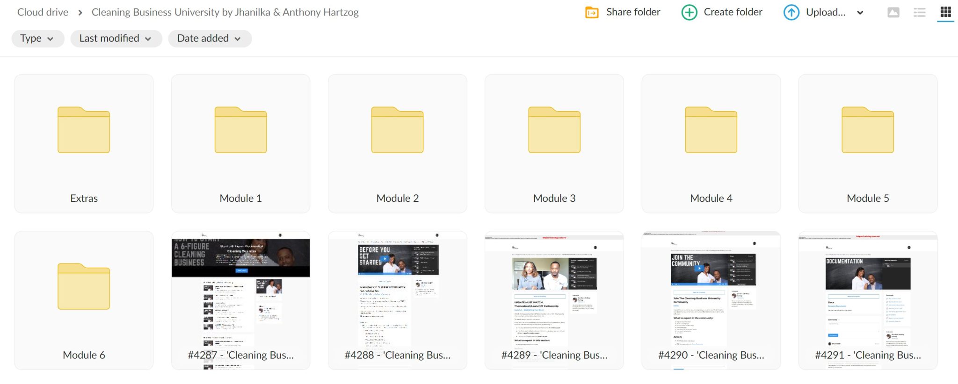The image size is (958, 384).
Task: Open the #4287 screenshot thumbnail
Action: coord(240,300)
